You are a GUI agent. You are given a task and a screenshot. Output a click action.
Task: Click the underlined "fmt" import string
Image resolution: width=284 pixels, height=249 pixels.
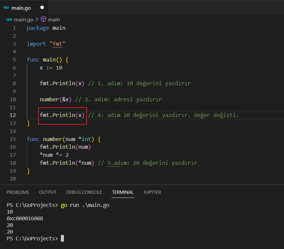point(57,44)
